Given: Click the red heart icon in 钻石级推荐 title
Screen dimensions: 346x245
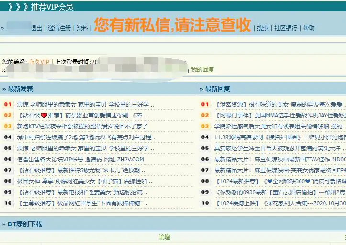Looking at the screenshot, I should (x=44, y=116).
